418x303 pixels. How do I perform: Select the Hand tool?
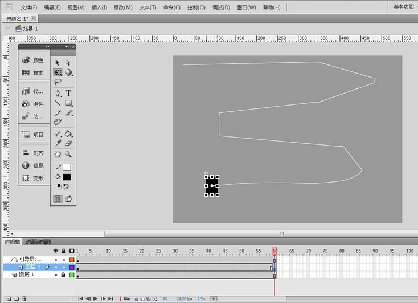click(x=58, y=154)
